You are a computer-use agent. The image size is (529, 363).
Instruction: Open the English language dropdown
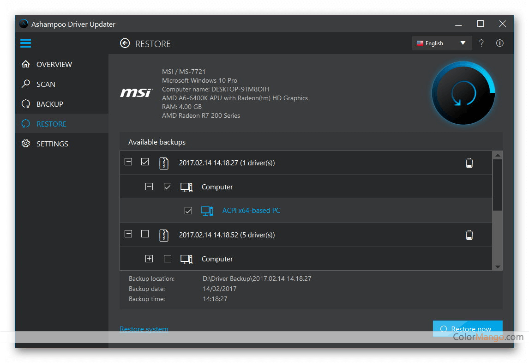point(441,43)
